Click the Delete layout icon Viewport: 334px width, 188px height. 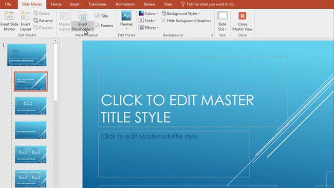(36, 13)
